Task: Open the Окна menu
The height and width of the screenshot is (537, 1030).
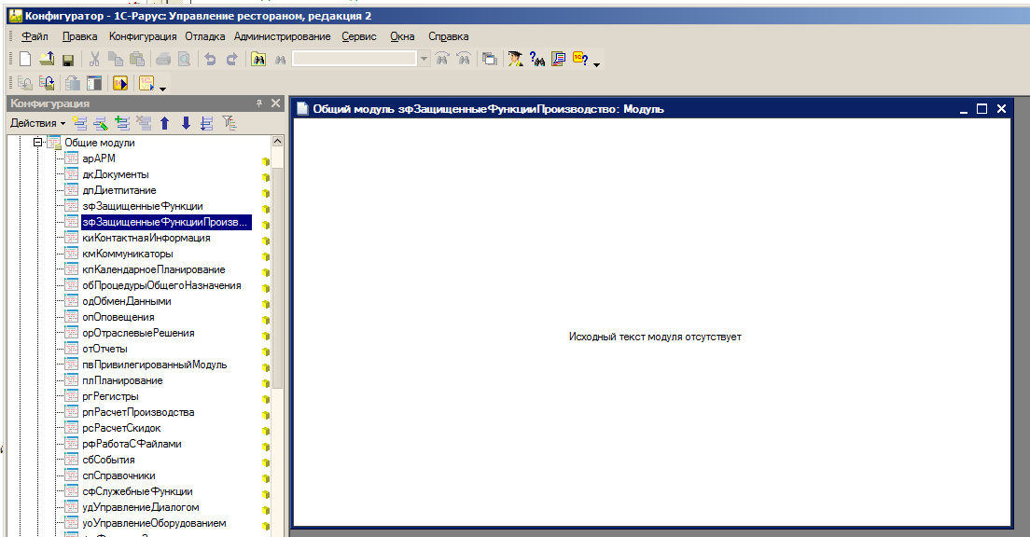Action: 402,36
